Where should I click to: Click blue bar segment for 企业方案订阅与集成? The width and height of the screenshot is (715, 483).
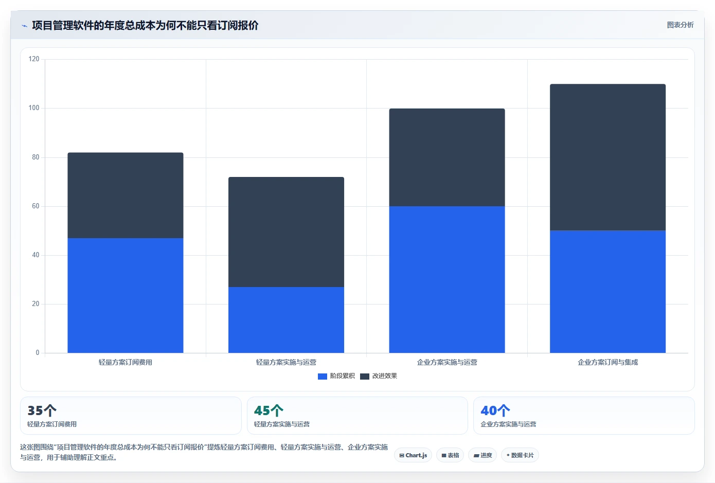point(607,292)
